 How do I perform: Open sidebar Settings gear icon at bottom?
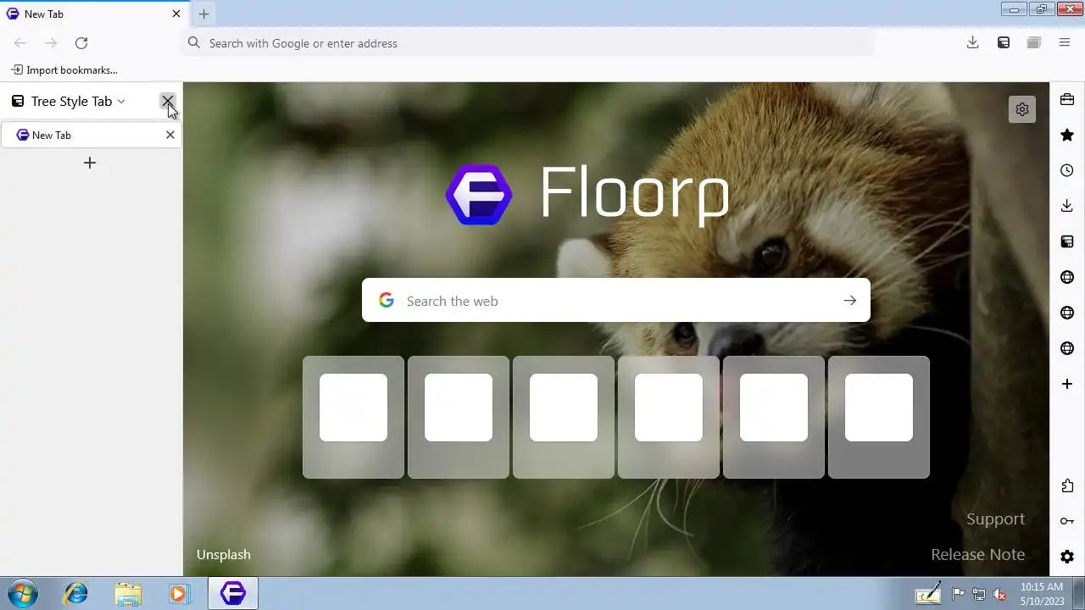coord(1067,557)
